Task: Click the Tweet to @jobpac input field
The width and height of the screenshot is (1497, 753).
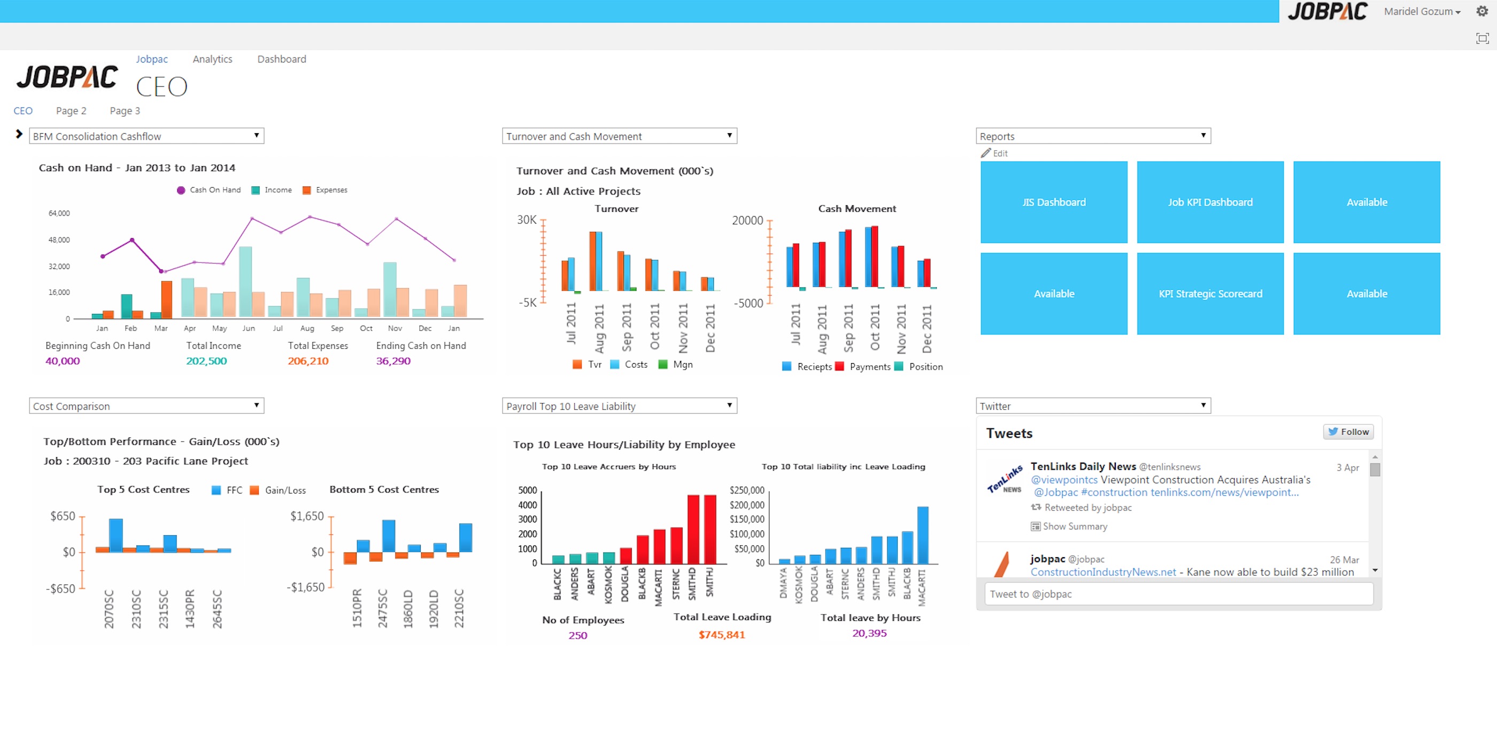Action: pyautogui.click(x=1178, y=594)
